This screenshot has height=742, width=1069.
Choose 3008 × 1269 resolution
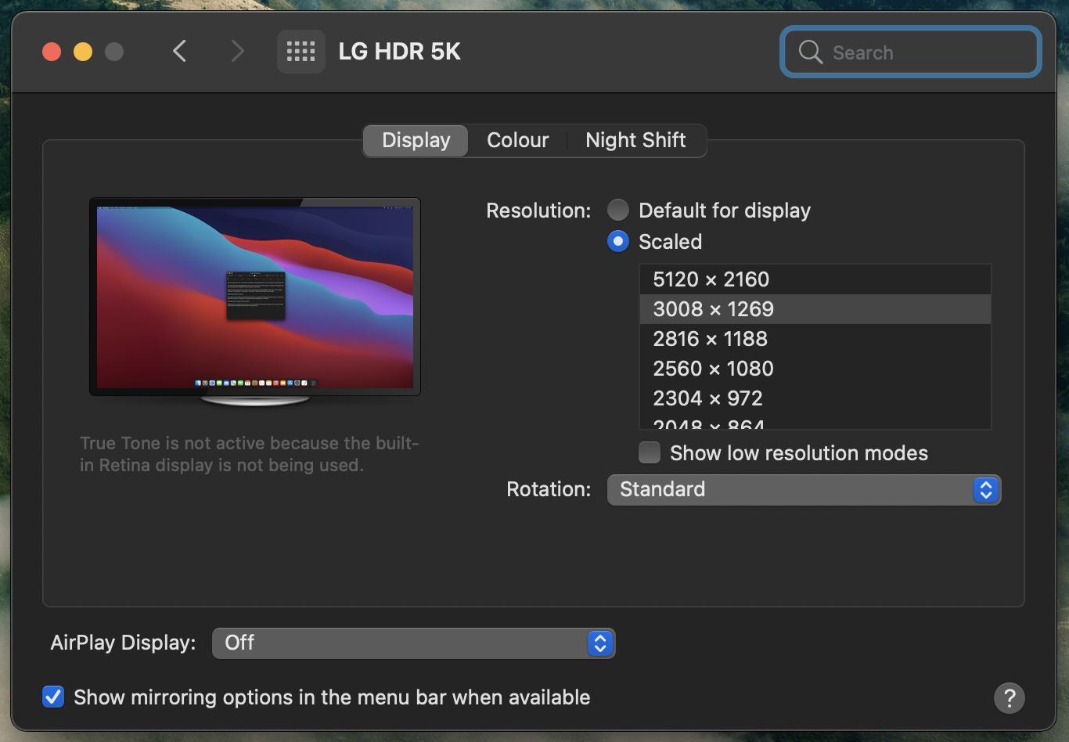(815, 309)
